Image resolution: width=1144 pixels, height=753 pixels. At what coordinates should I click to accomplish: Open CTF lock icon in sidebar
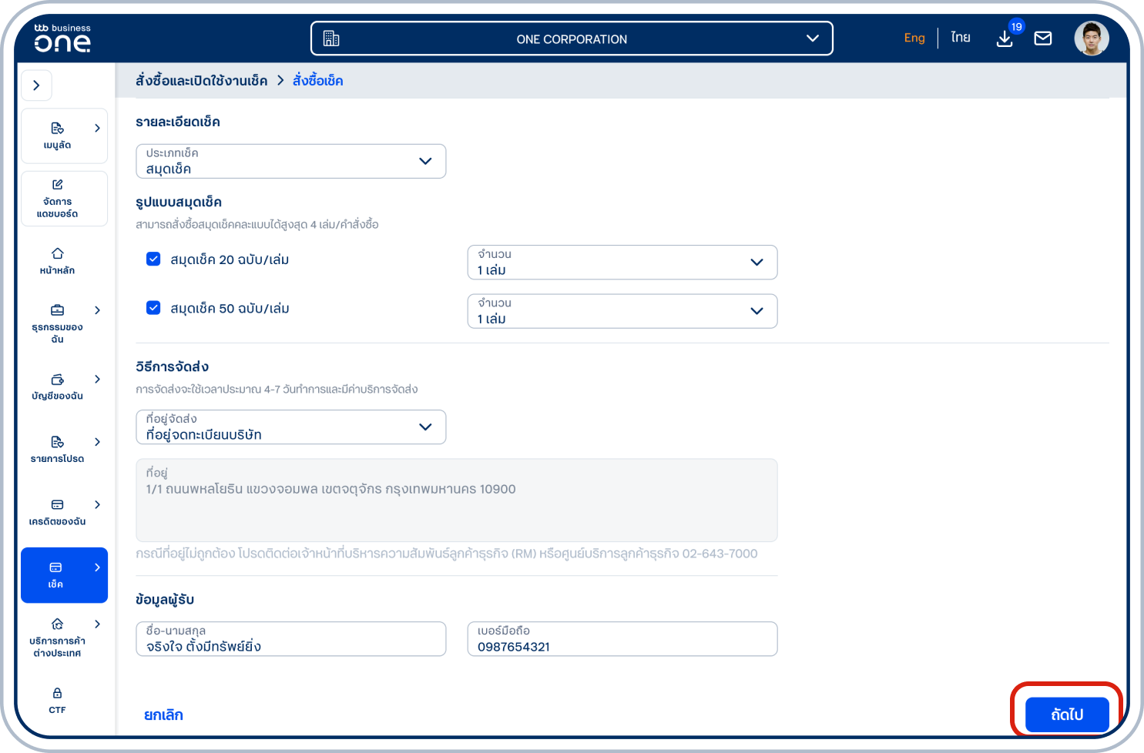point(58,700)
